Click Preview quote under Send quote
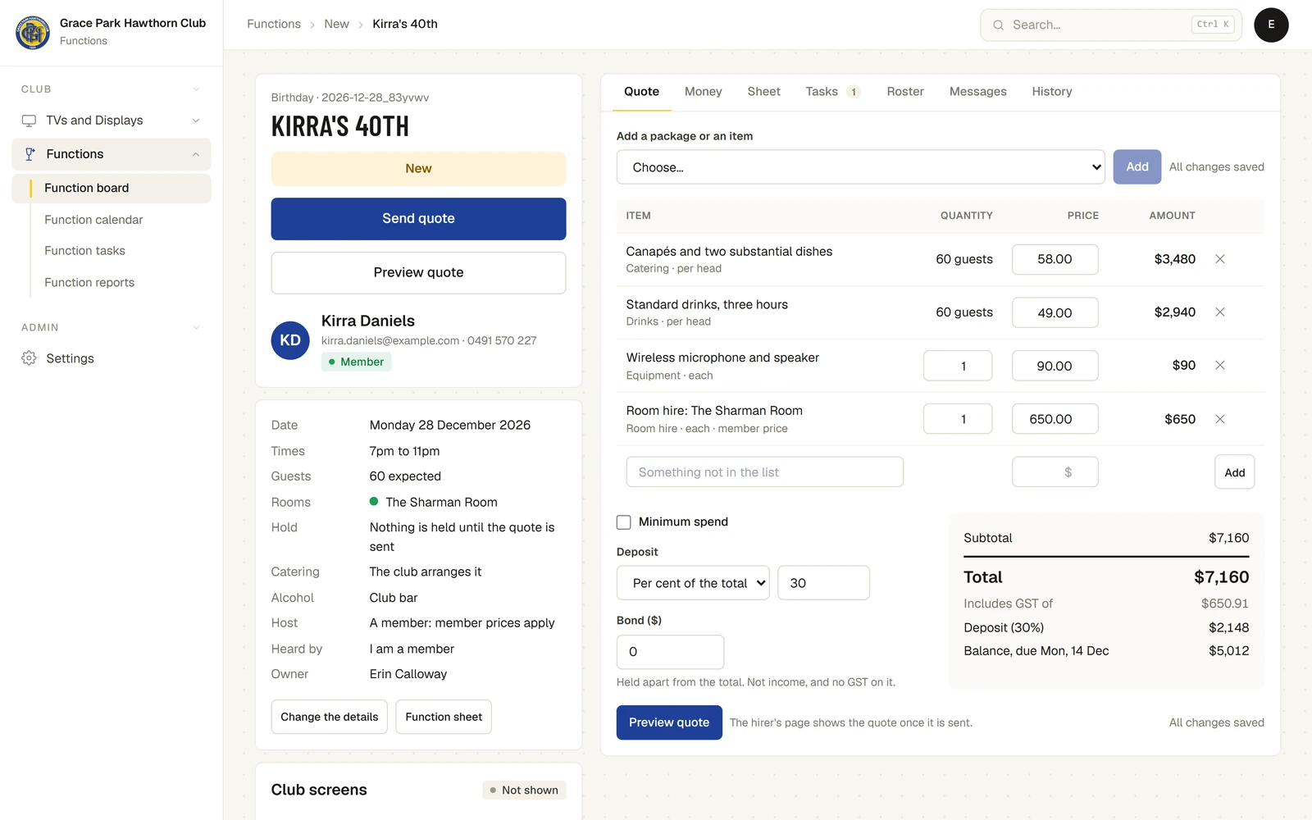The height and width of the screenshot is (820, 1312). click(x=418, y=273)
